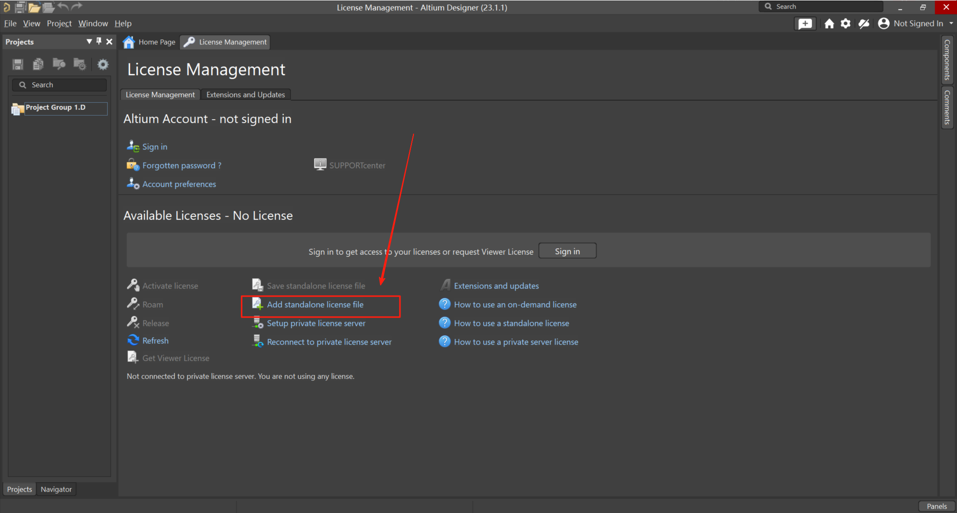Open the Projects panel dropdown arrow
This screenshot has width=957, height=513.
[89, 41]
